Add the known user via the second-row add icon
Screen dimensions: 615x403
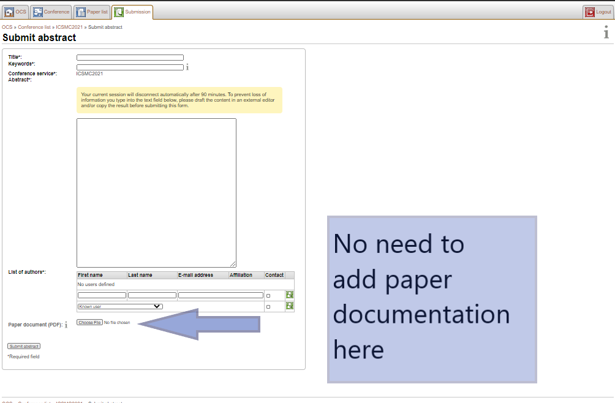[x=289, y=306]
